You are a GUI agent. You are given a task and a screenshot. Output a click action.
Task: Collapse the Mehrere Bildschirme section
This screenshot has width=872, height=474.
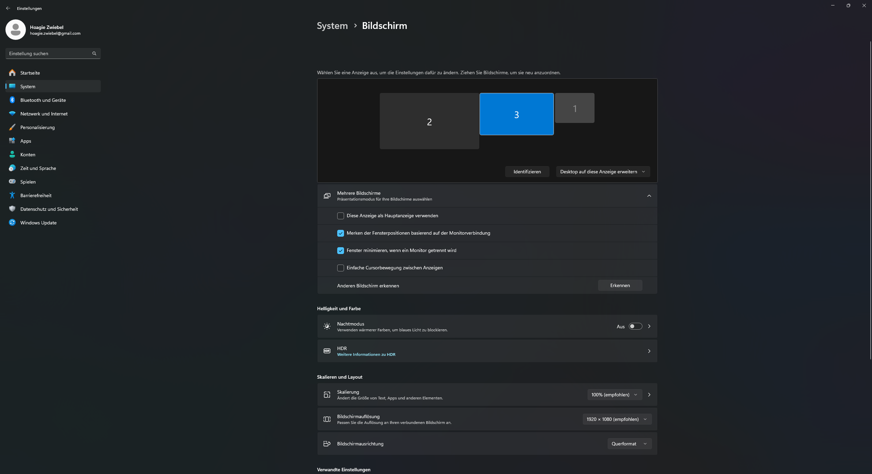(649, 196)
